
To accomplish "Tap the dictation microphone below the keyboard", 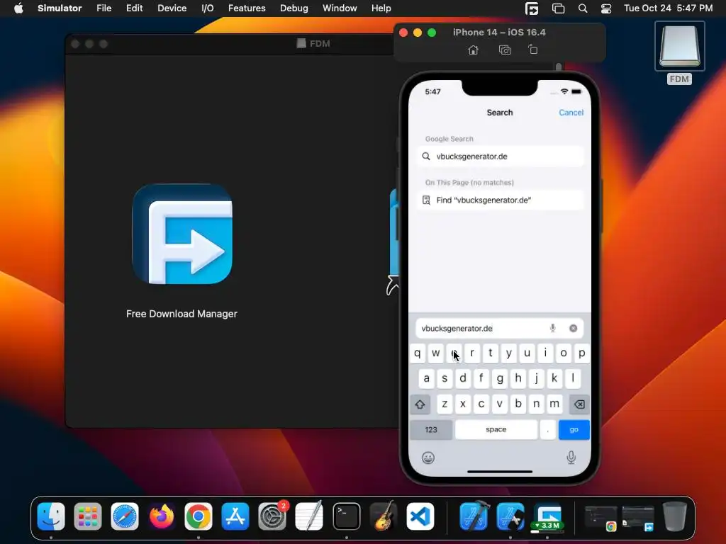I will [x=571, y=458].
